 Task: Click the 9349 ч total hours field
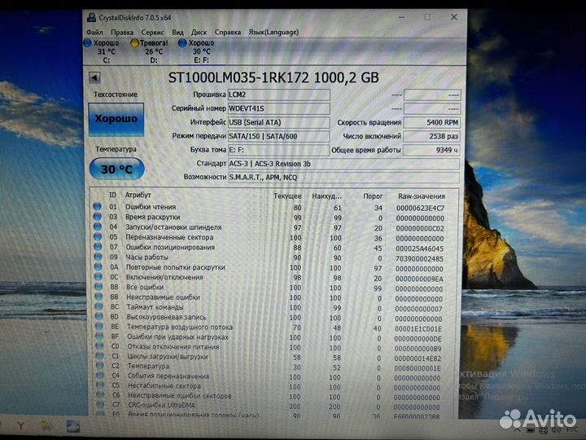pyautogui.click(x=431, y=150)
